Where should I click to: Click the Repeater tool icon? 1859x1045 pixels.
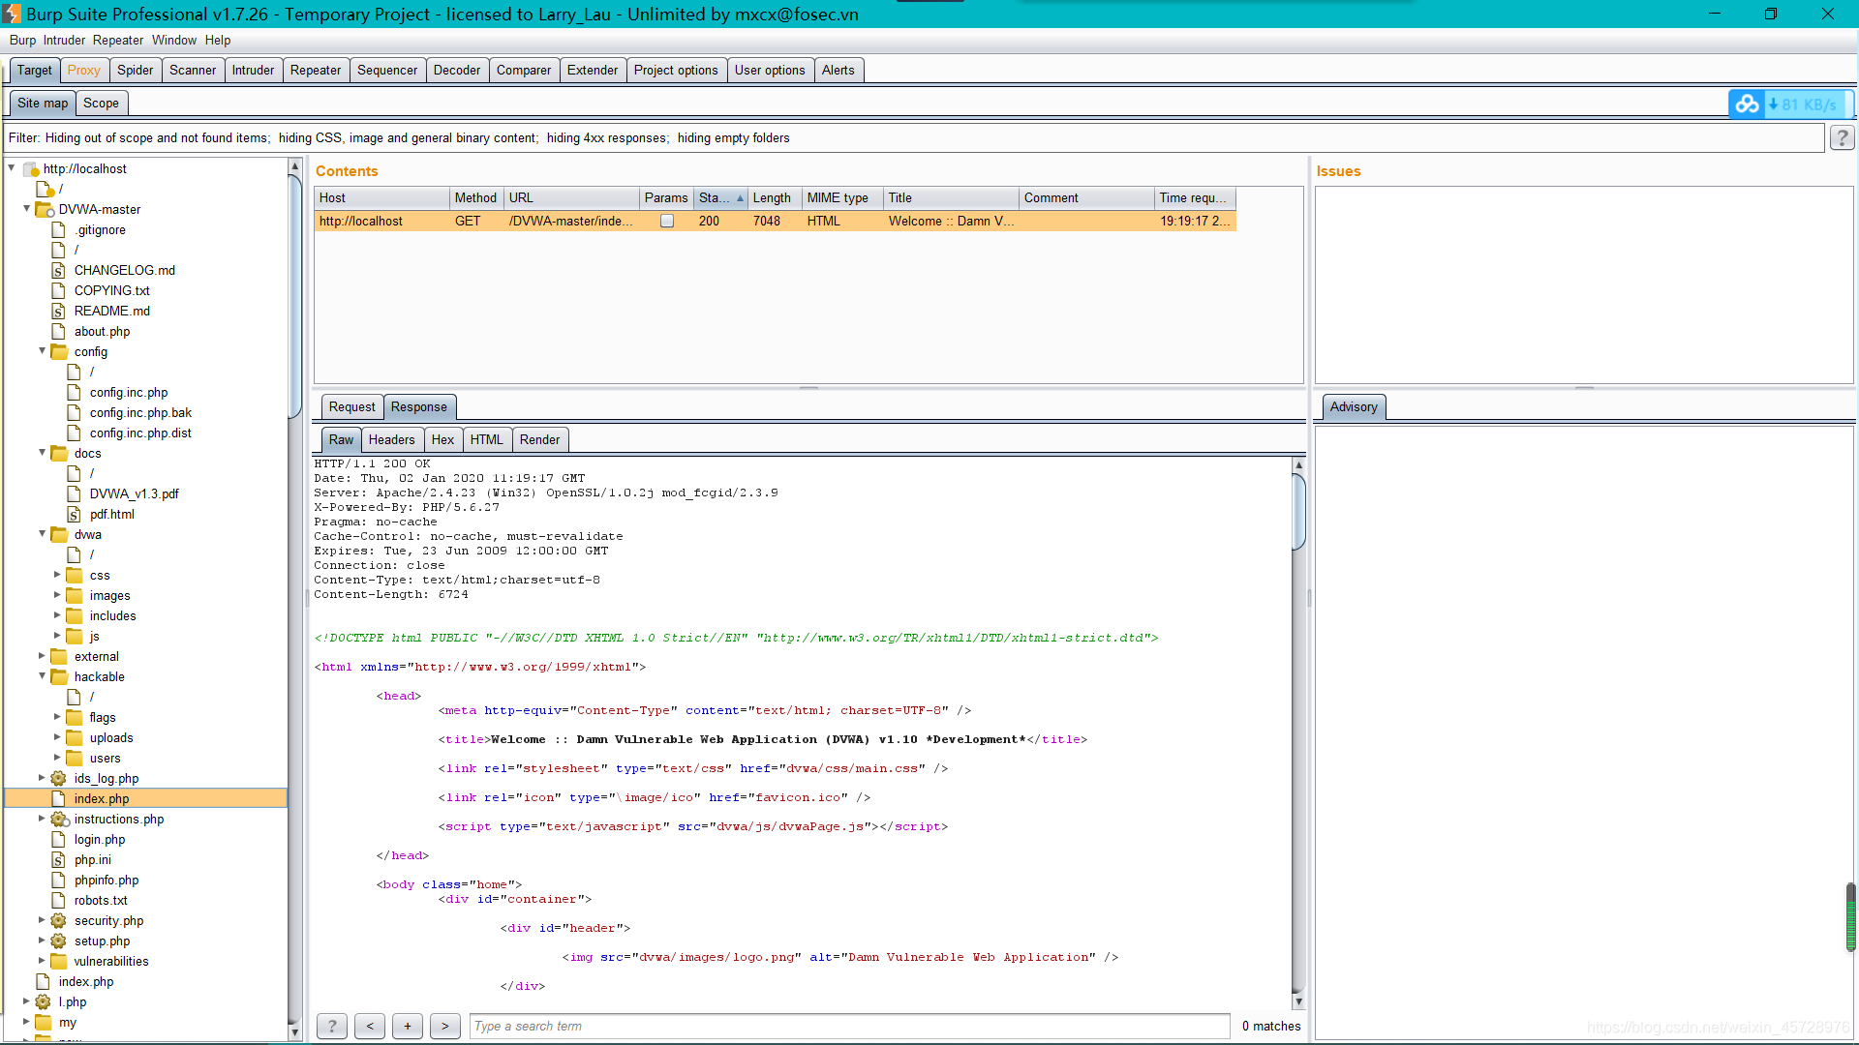[316, 71]
